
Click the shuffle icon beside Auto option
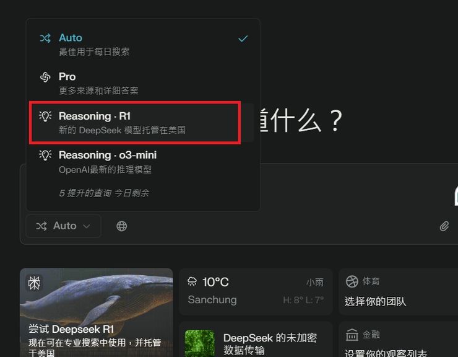pyautogui.click(x=45, y=38)
